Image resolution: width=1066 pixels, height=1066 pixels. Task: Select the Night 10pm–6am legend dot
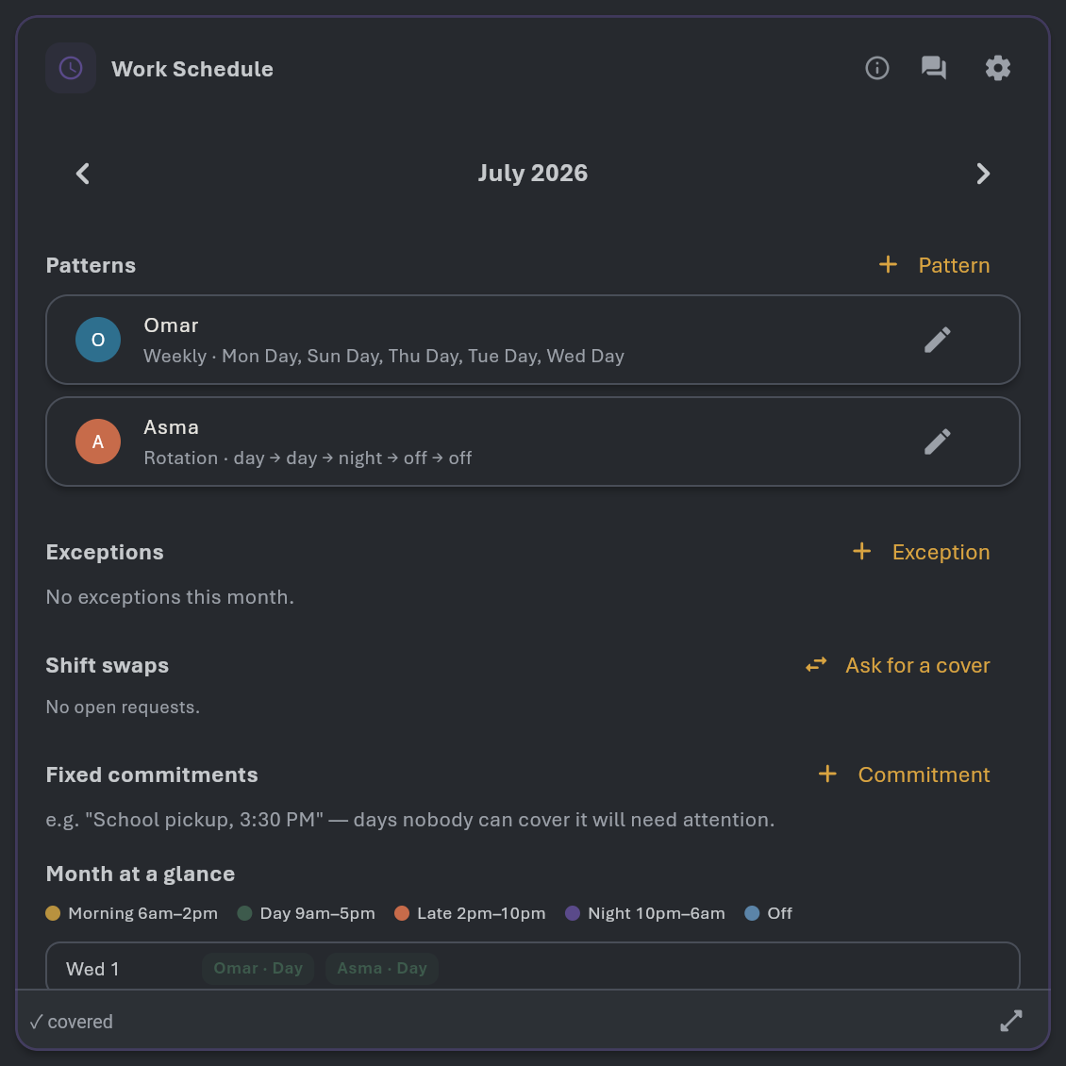click(x=573, y=913)
